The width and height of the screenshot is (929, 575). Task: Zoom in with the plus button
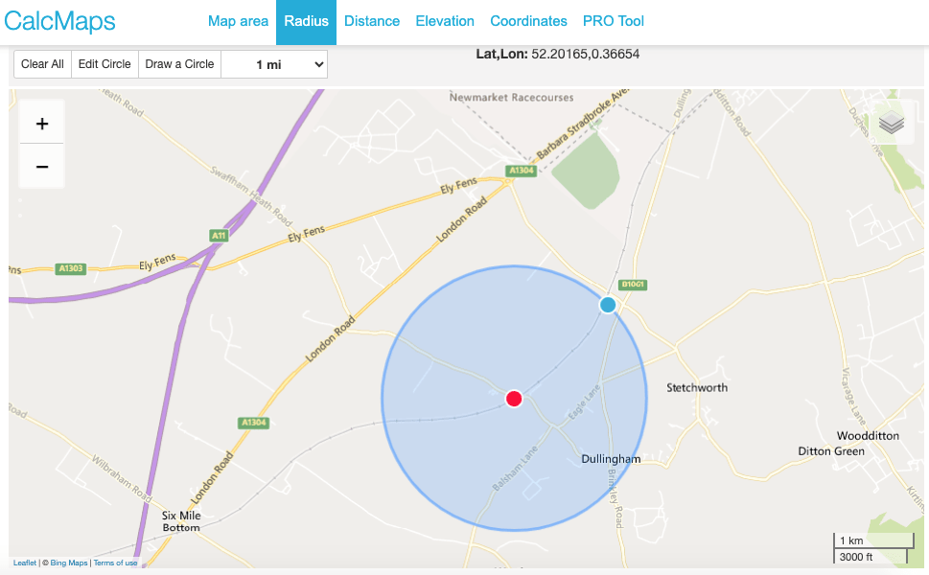click(x=42, y=124)
